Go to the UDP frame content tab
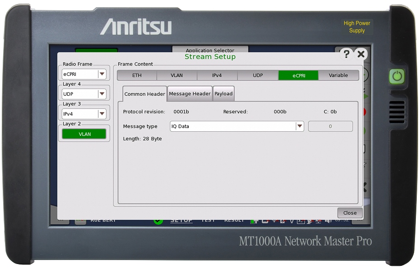The image size is (420, 269). (x=257, y=75)
